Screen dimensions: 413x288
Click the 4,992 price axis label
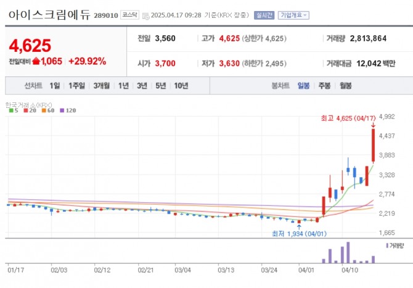(x=386, y=117)
